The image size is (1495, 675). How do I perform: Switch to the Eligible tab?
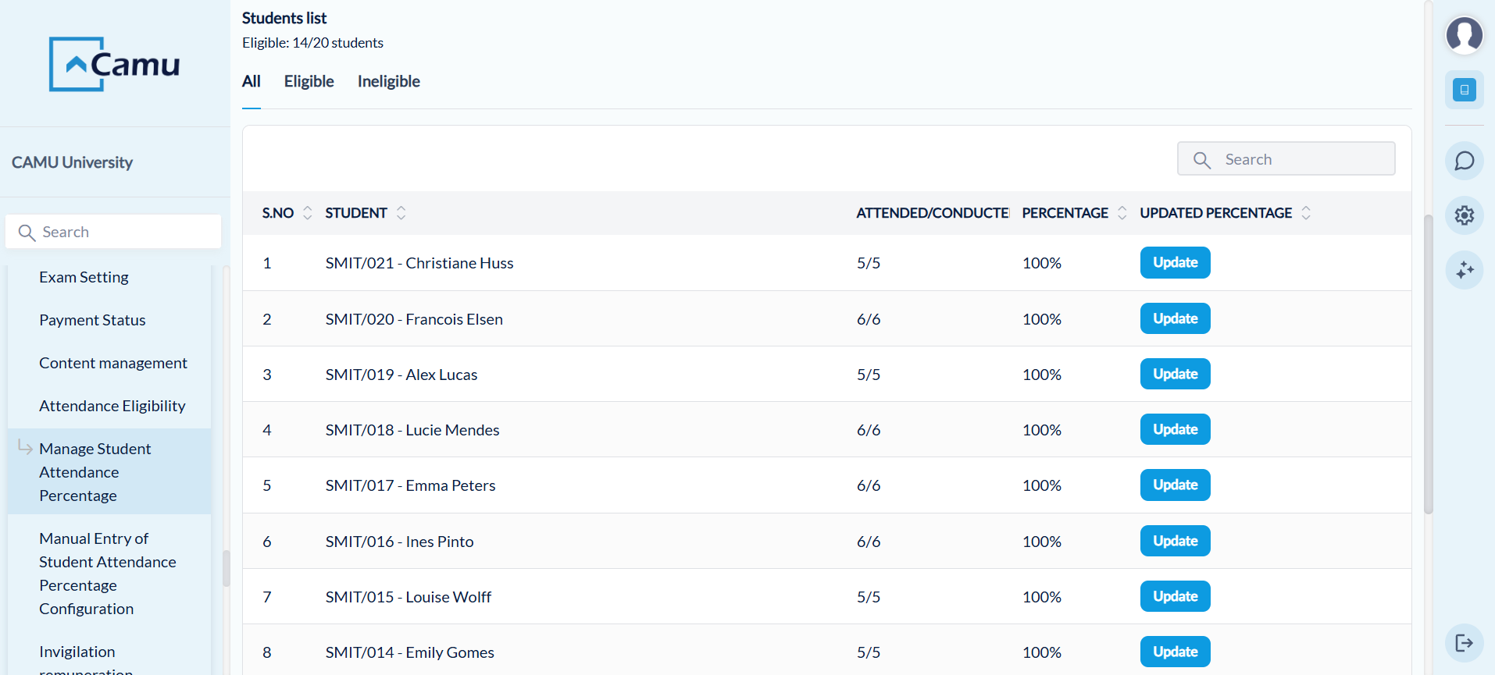(309, 81)
